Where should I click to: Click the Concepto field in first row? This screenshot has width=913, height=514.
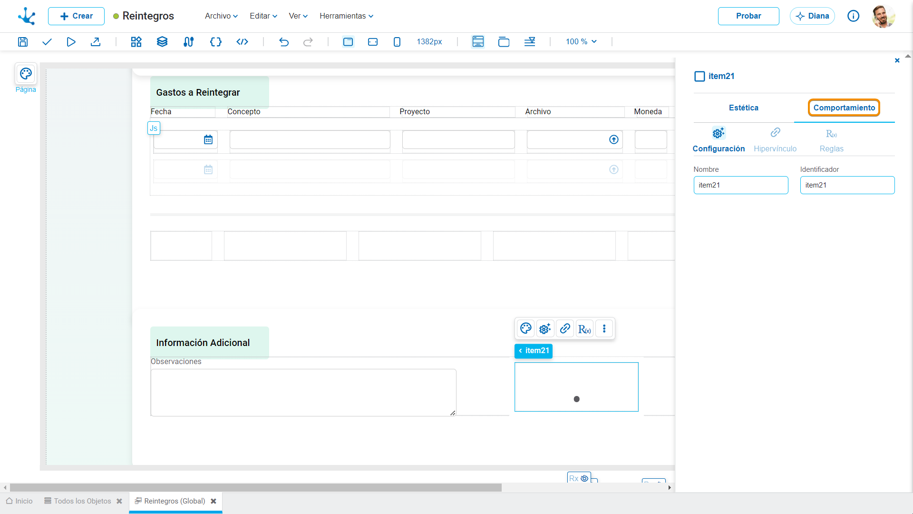coord(310,139)
